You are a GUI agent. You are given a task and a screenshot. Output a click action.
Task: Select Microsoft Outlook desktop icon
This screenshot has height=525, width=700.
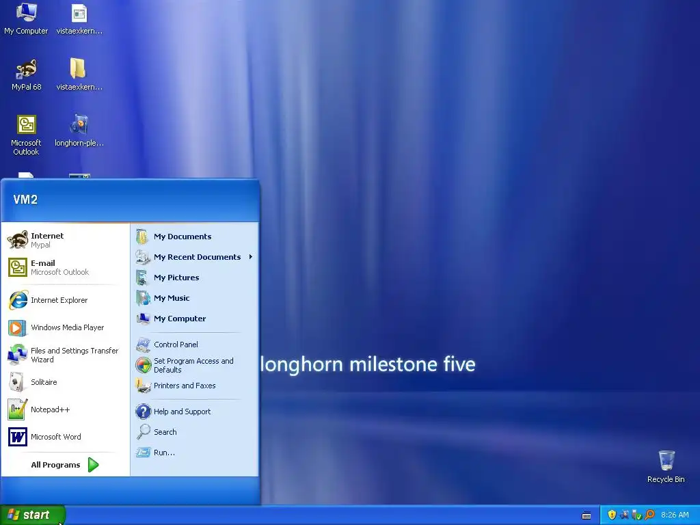coord(26,135)
